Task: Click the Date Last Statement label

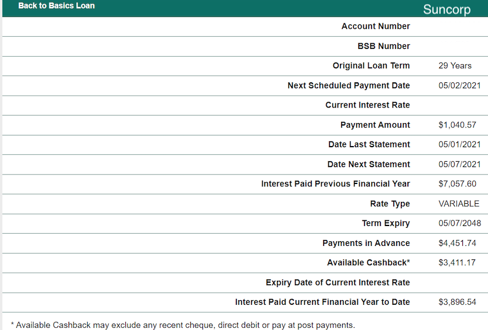Action: tap(369, 144)
